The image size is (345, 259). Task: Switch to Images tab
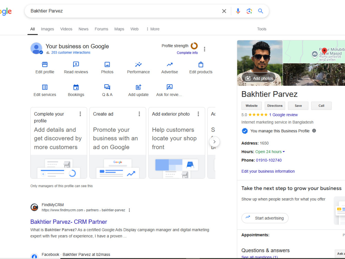(x=47, y=29)
